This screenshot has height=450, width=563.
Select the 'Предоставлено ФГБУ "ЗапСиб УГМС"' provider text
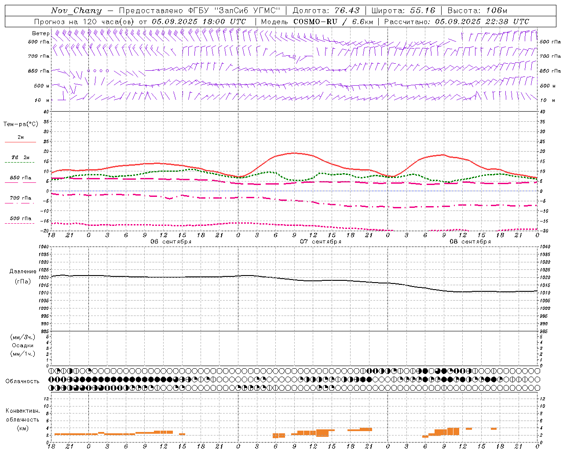(200, 11)
